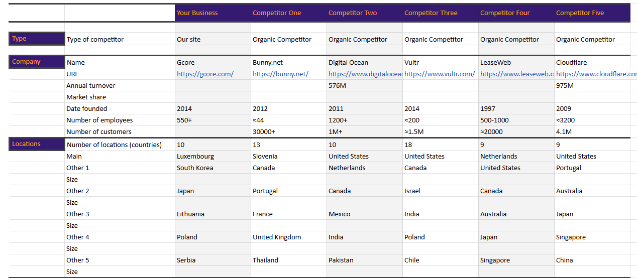The width and height of the screenshot is (637, 278).
Task: Select the 'LeaseWeb' name cell
Action: 516,63
